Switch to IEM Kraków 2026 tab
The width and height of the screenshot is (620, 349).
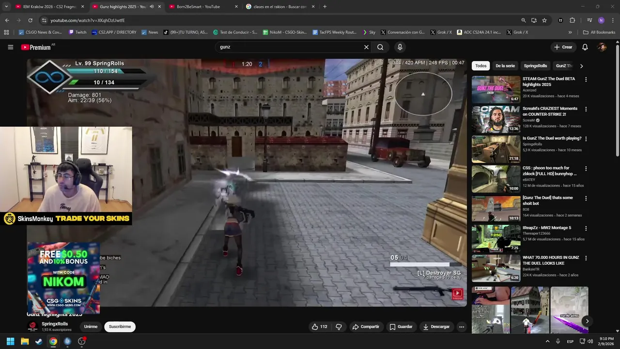click(x=50, y=7)
